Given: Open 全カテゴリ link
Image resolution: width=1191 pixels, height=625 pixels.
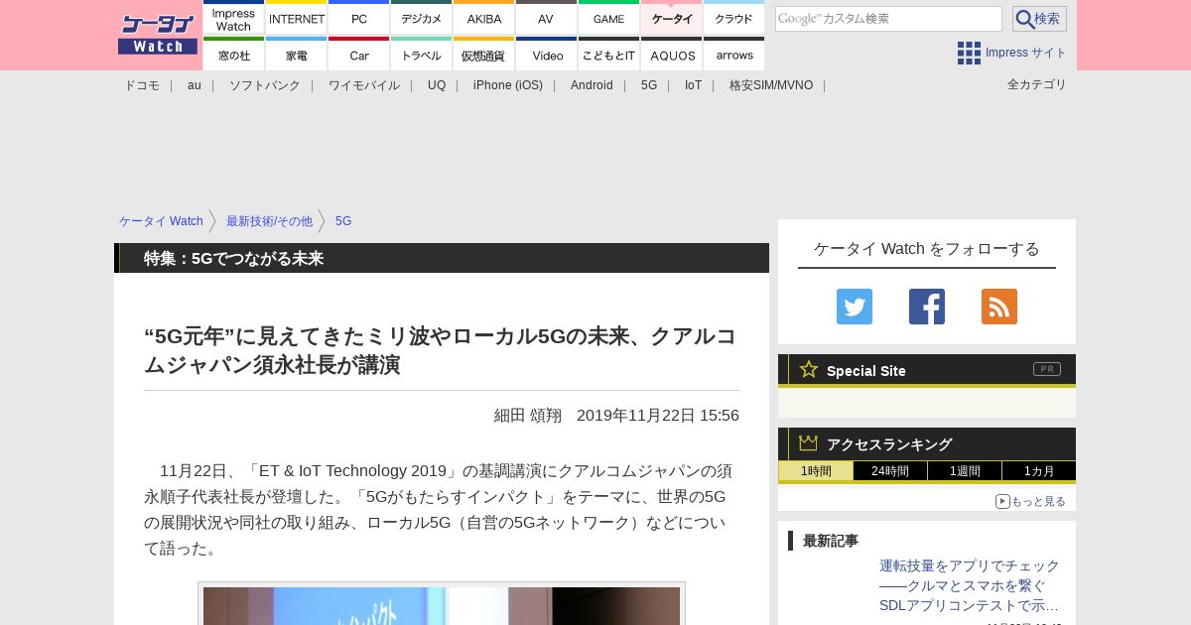Looking at the screenshot, I should pyautogui.click(x=1037, y=84).
